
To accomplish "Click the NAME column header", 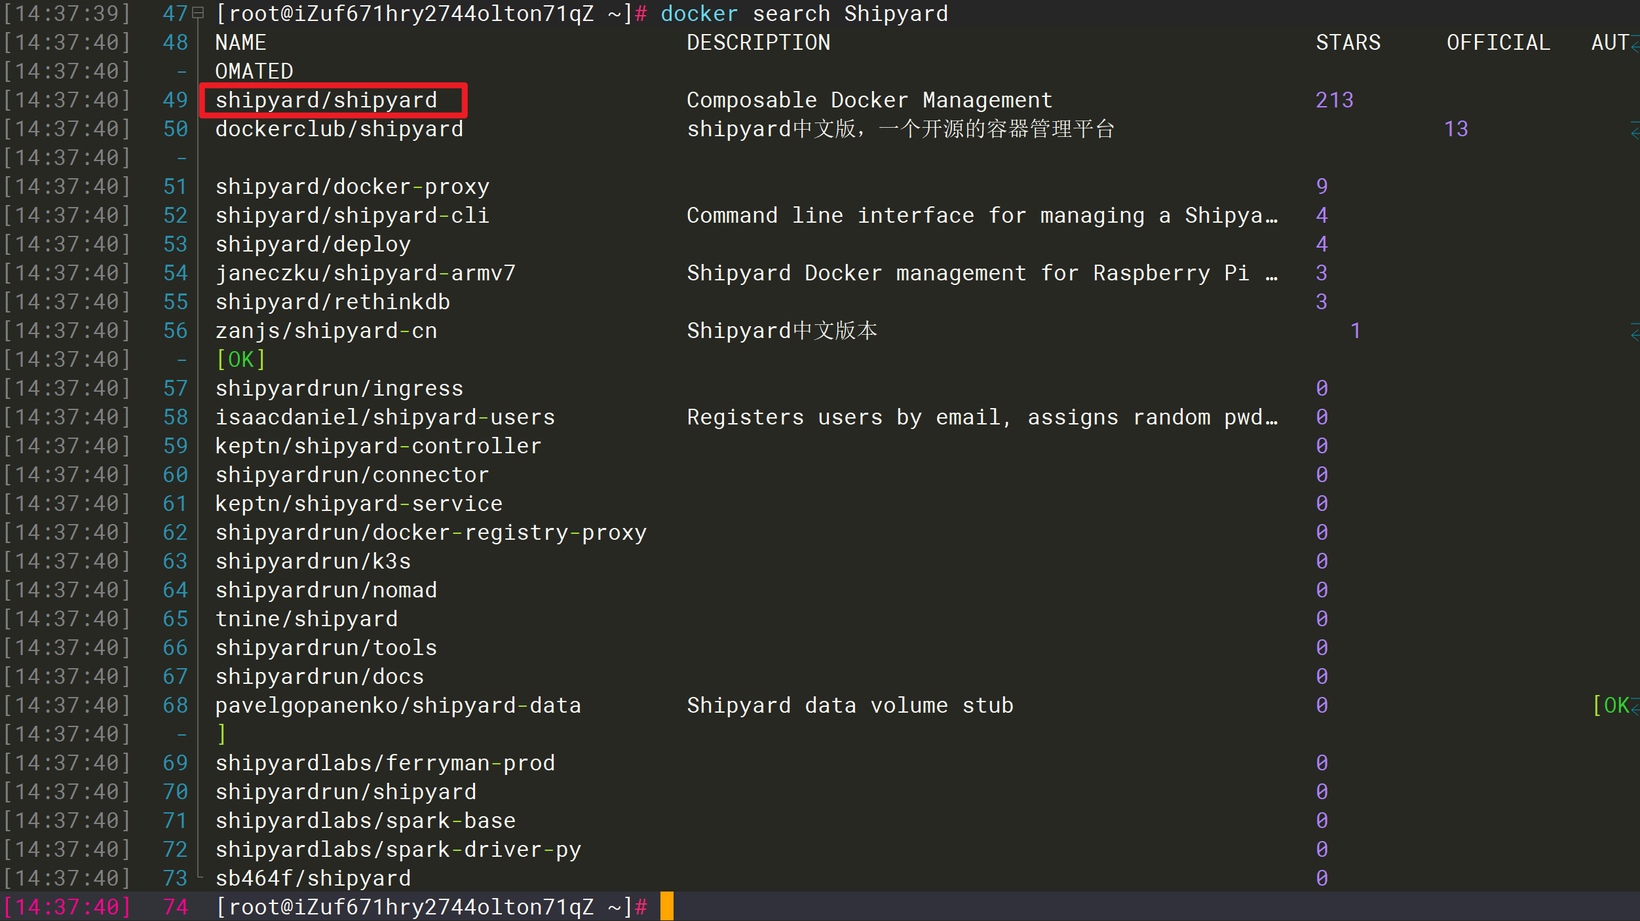I will [240, 43].
